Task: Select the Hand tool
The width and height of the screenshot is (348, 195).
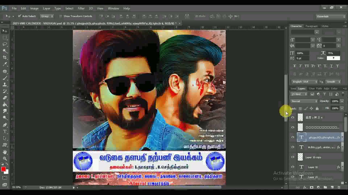Action: click(x=5, y=152)
